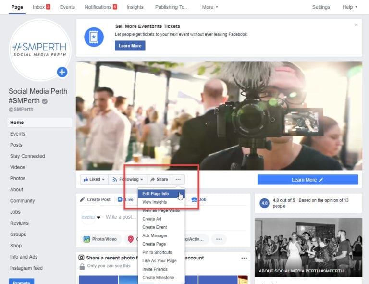Click the Job briefcase icon
369x284 pixels.
194,199
